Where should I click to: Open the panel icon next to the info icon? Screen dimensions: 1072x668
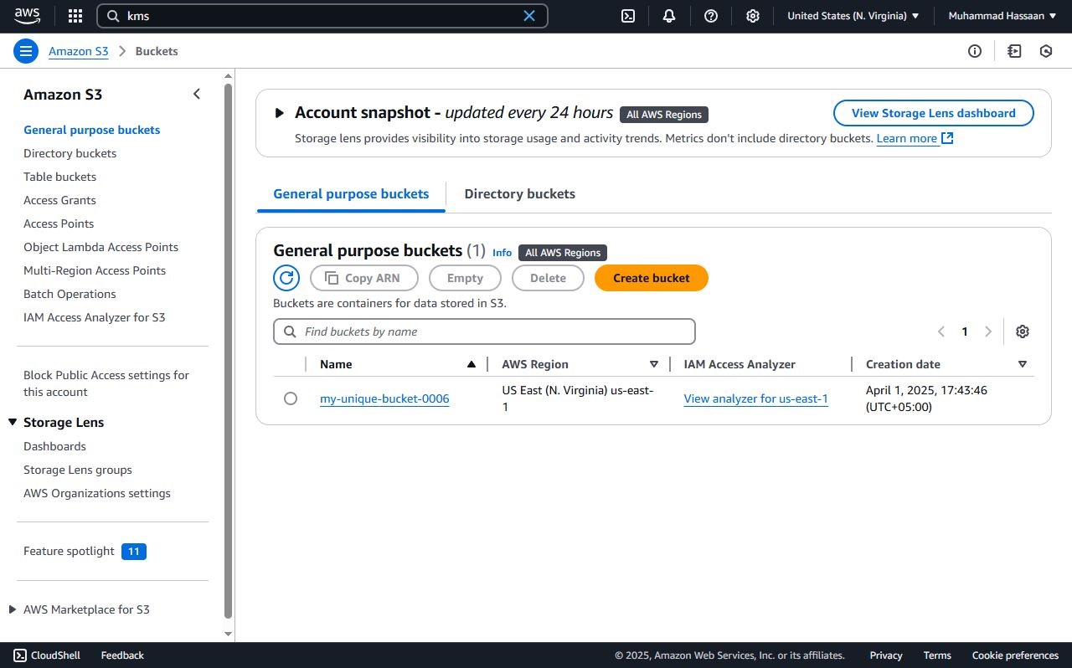[1015, 51]
